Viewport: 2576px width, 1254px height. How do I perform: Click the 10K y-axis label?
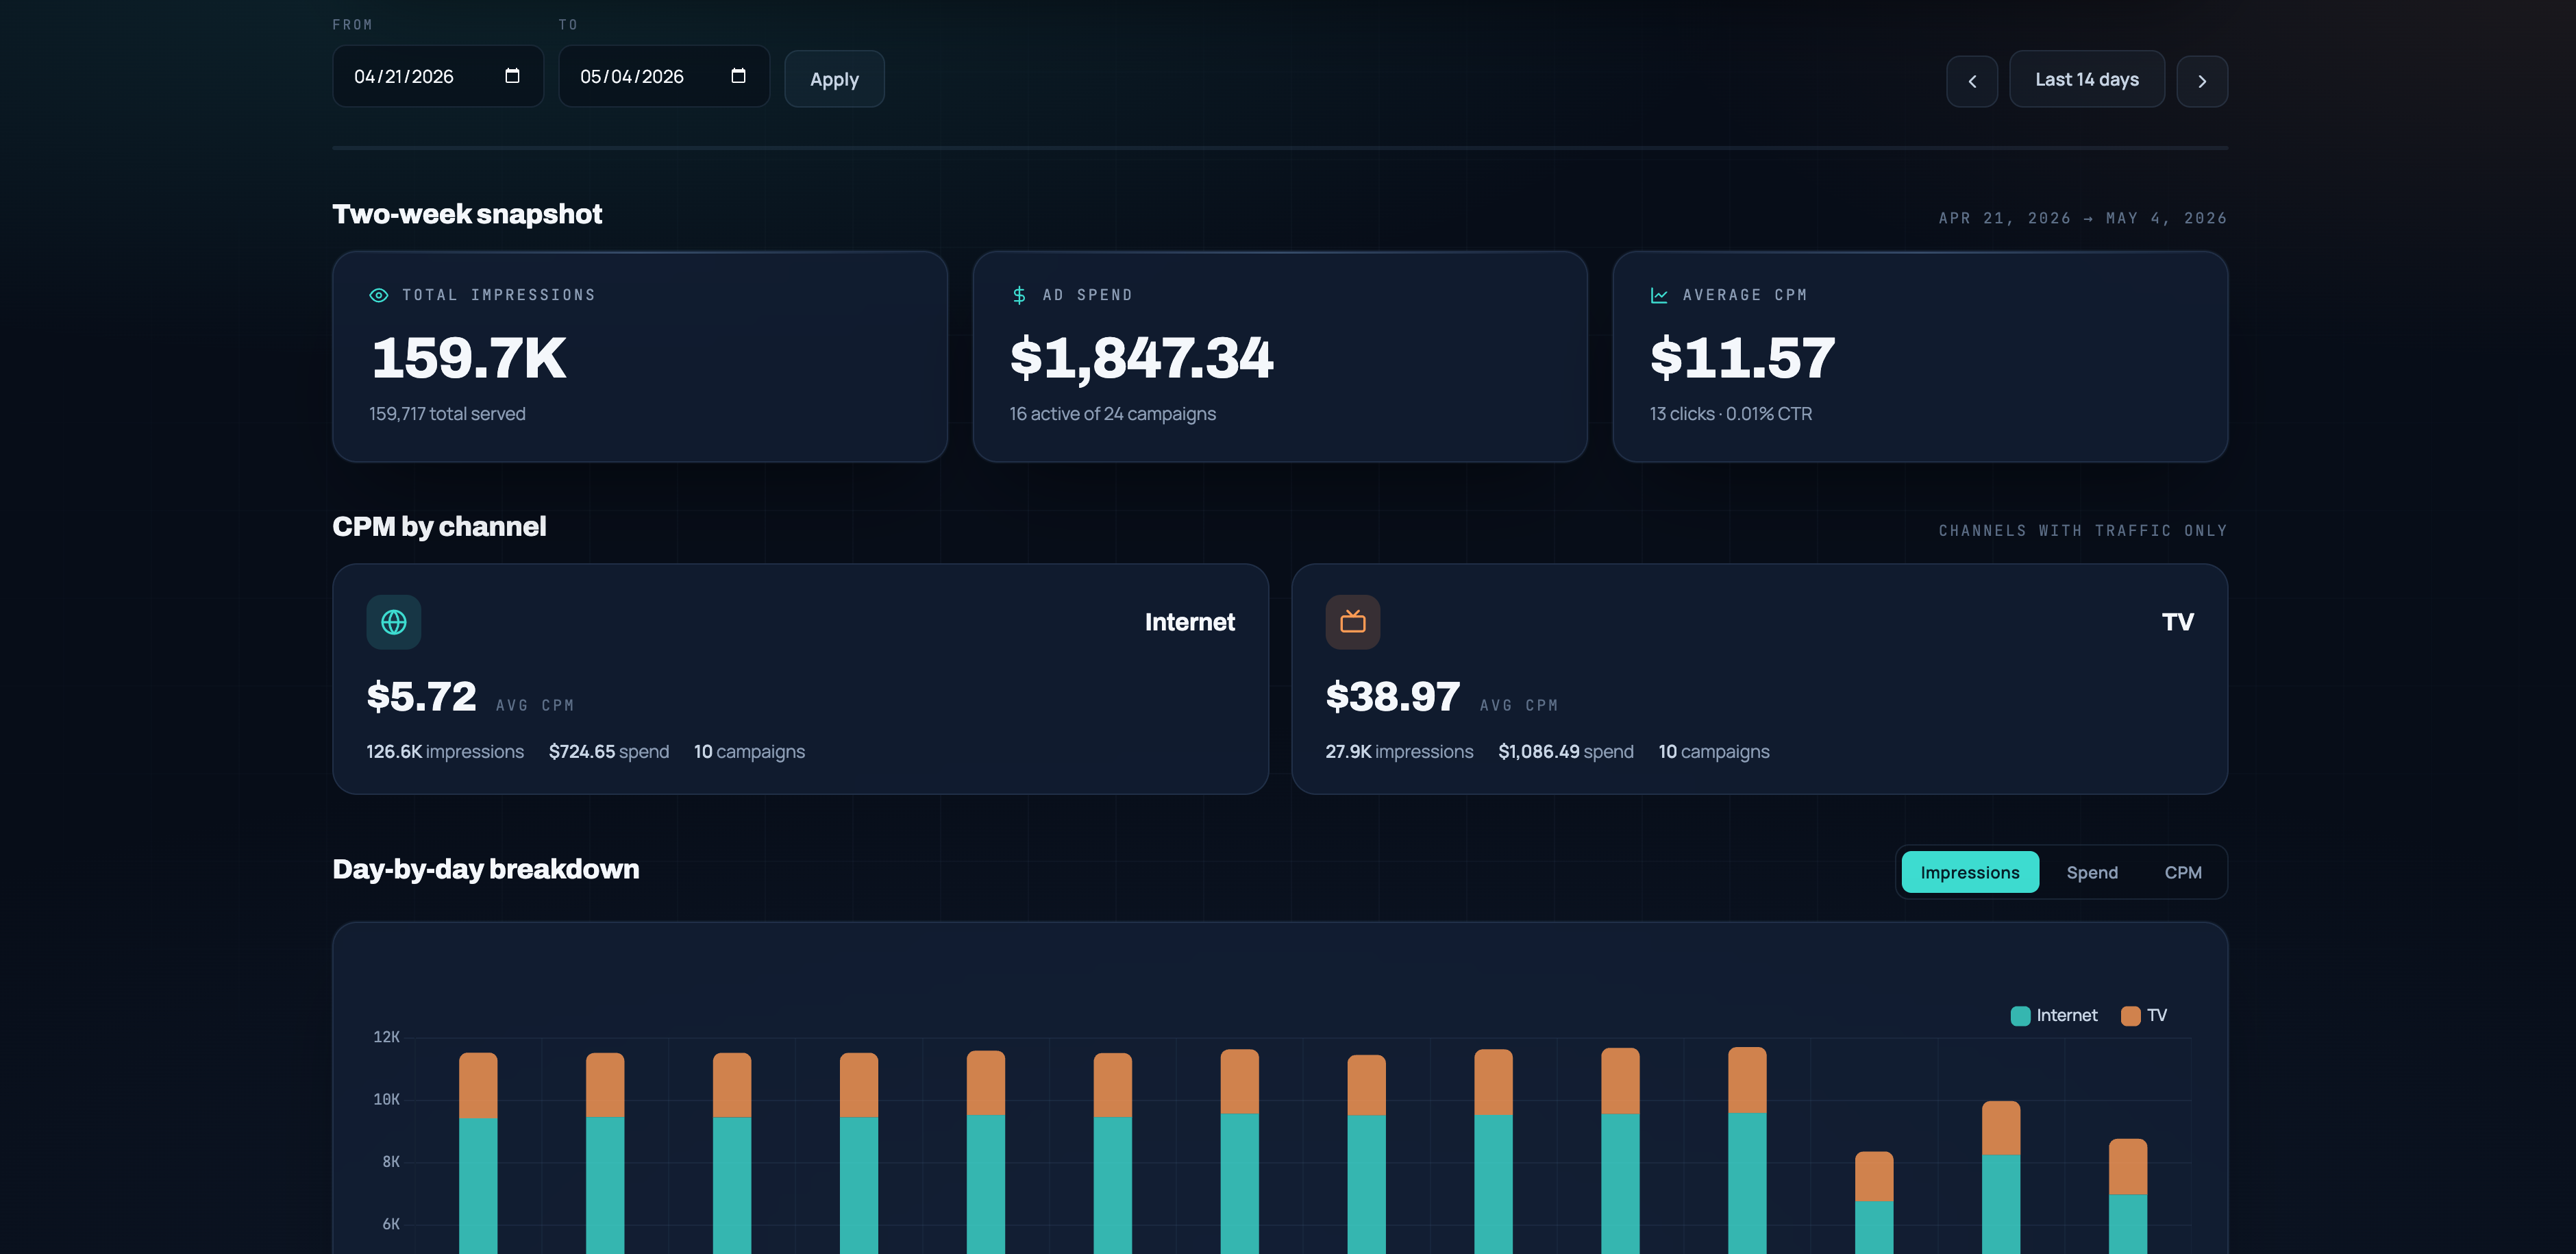(x=387, y=1099)
